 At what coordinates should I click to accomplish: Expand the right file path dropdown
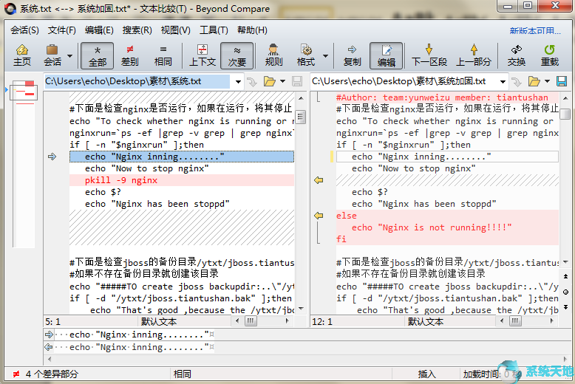click(503, 82)
